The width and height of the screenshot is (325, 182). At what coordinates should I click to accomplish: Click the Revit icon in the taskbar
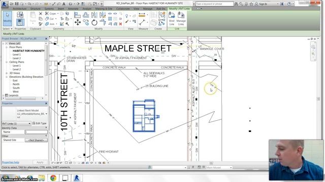(x=77, y=177)
